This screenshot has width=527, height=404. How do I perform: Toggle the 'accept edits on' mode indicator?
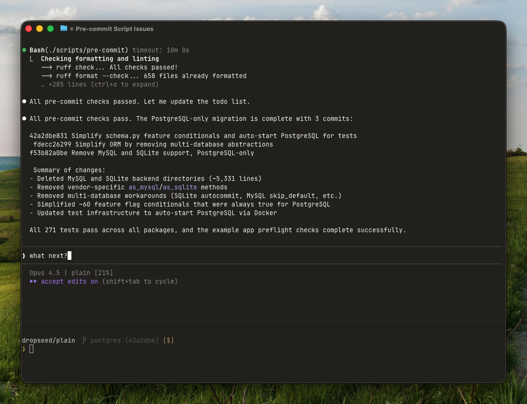click(x=70, y=282)
